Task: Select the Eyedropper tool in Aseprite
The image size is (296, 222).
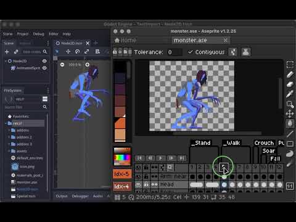Action: (x=290, y=94)
